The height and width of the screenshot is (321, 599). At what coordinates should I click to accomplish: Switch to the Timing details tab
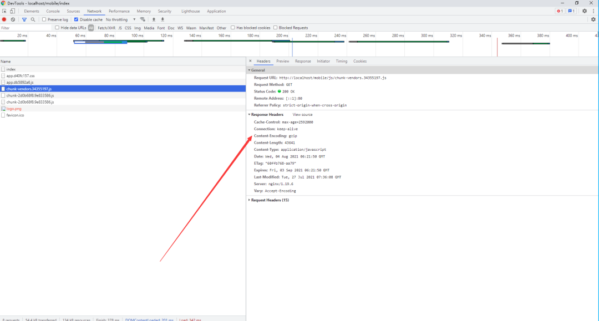click(342, 61)
